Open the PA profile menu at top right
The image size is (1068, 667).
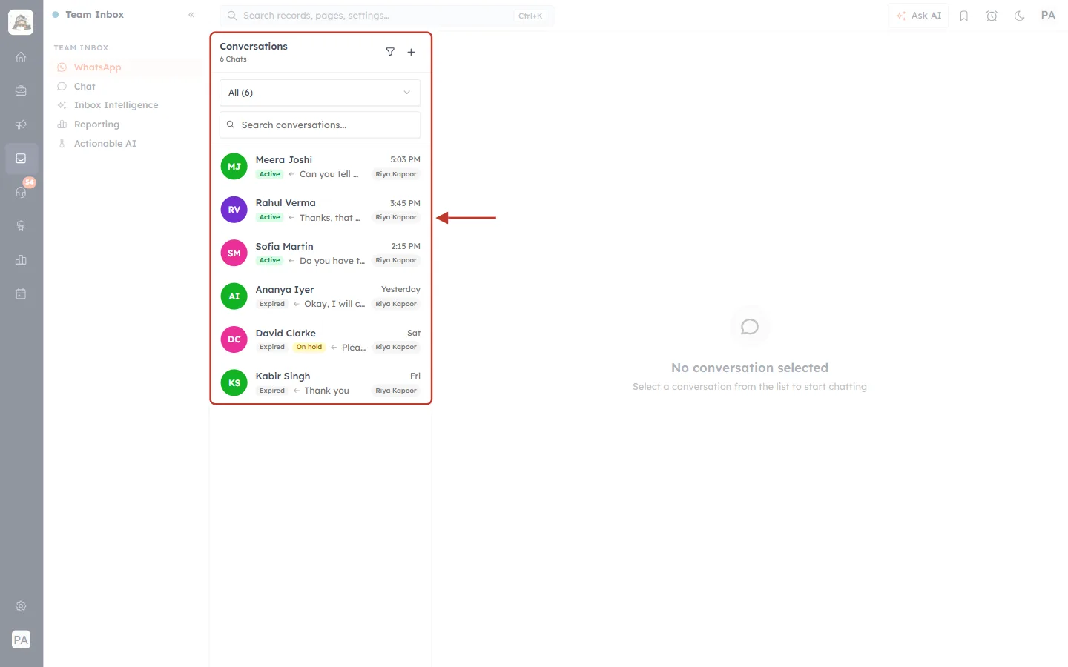pyautogui.click(x=1048, y=16)
